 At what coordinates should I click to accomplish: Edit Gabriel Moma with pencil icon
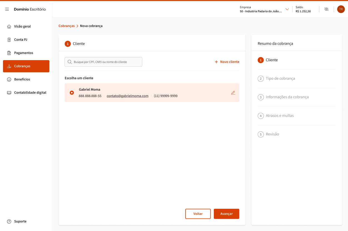[x=233, y=93]
